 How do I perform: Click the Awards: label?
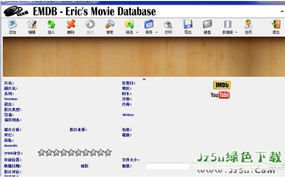11,145
